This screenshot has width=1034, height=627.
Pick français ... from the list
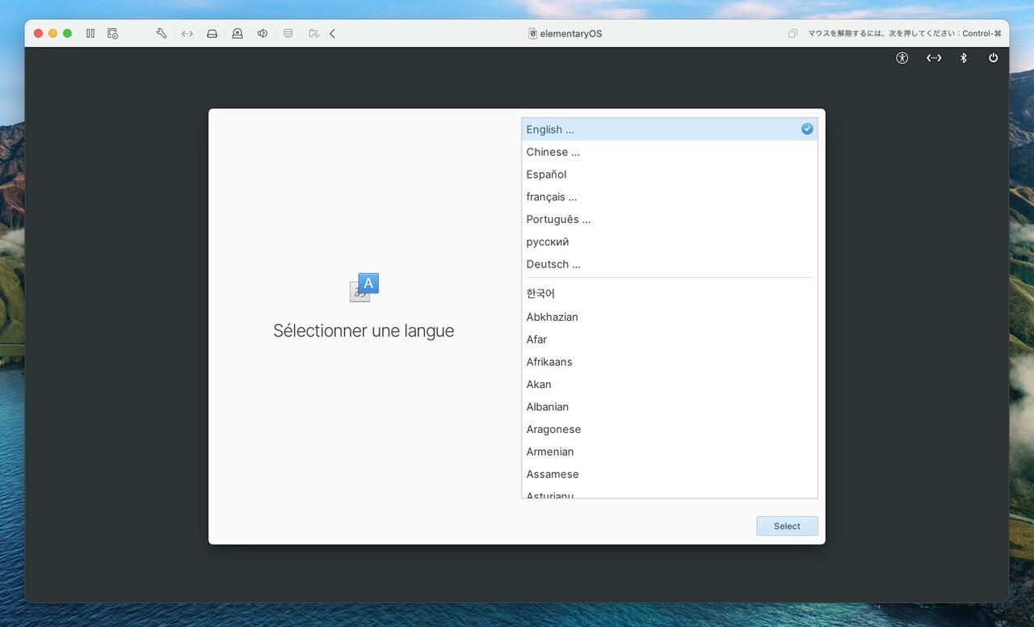pyautogui.click(x=670, y=197)
